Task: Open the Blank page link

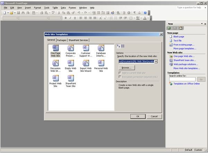Action: [x=179, y=37]
